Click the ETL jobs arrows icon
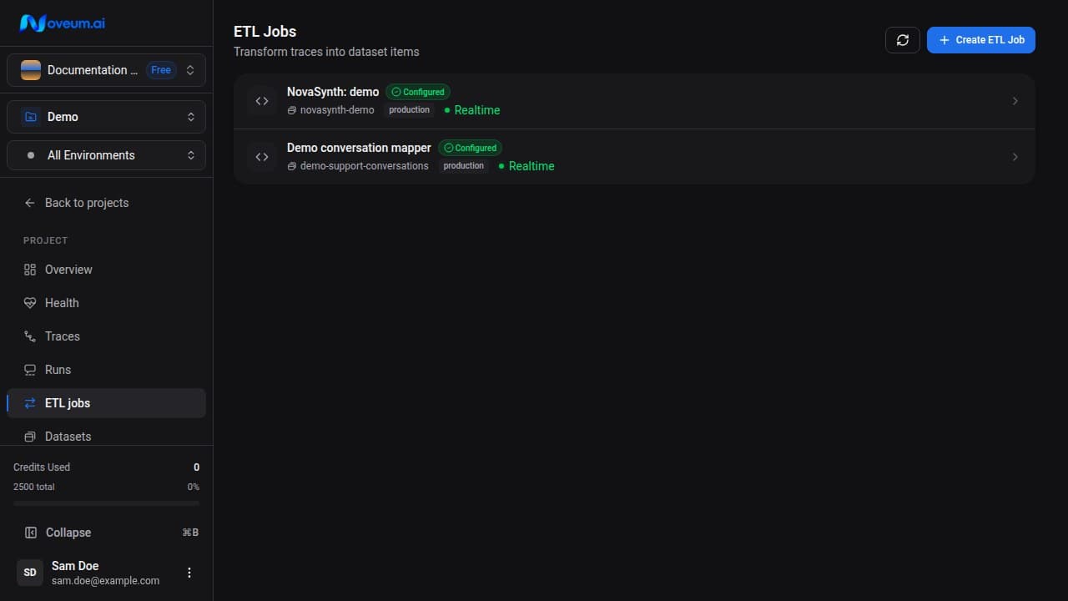The height and width of the screenshot is (601, 1068). (30, 403)
